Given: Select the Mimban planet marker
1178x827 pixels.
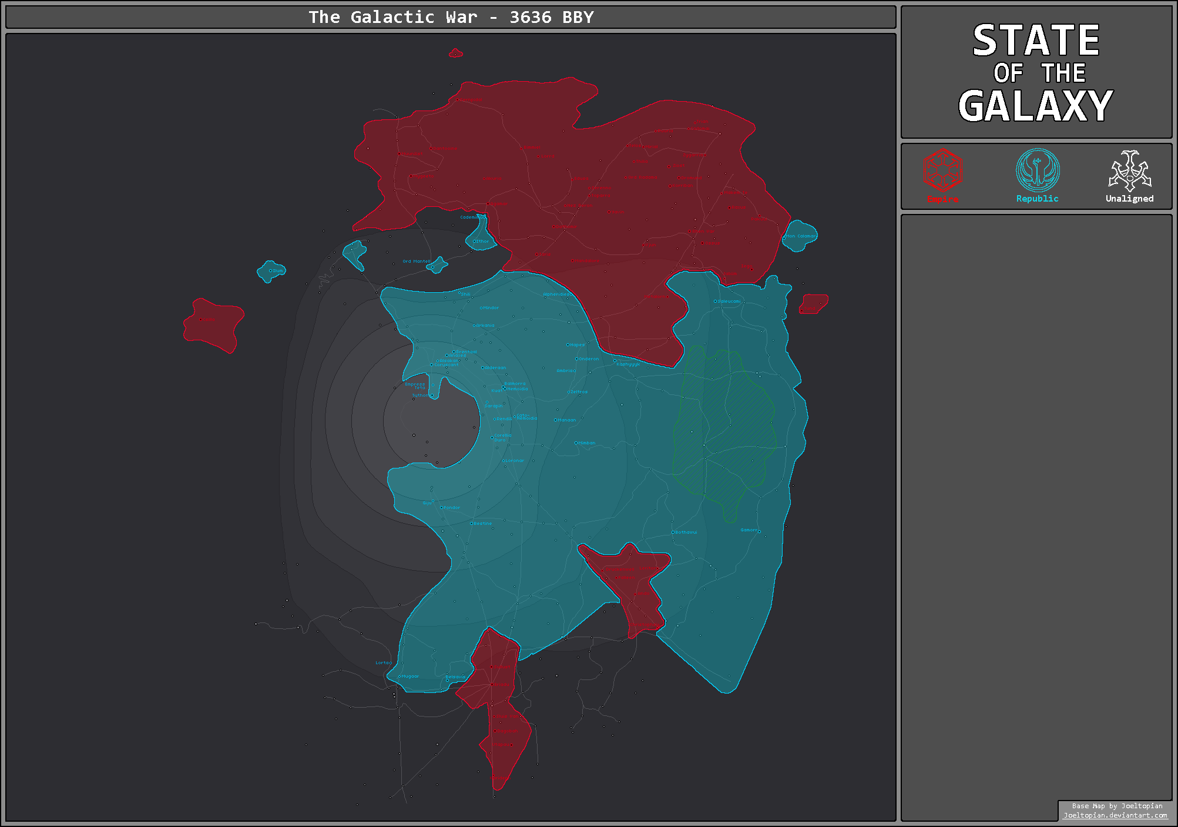Looking at the screenshot, I should [576, 443].
